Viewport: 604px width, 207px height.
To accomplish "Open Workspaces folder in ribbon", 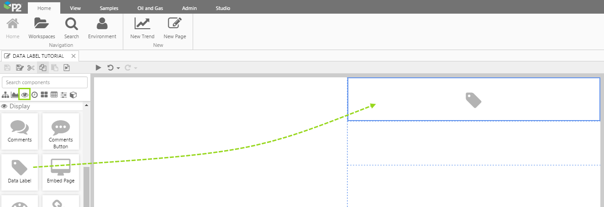I will 42,28.
